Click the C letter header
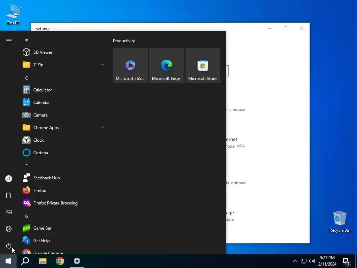Screen dimensions: 357x268 pyautogui.click(x=26, y=78)
